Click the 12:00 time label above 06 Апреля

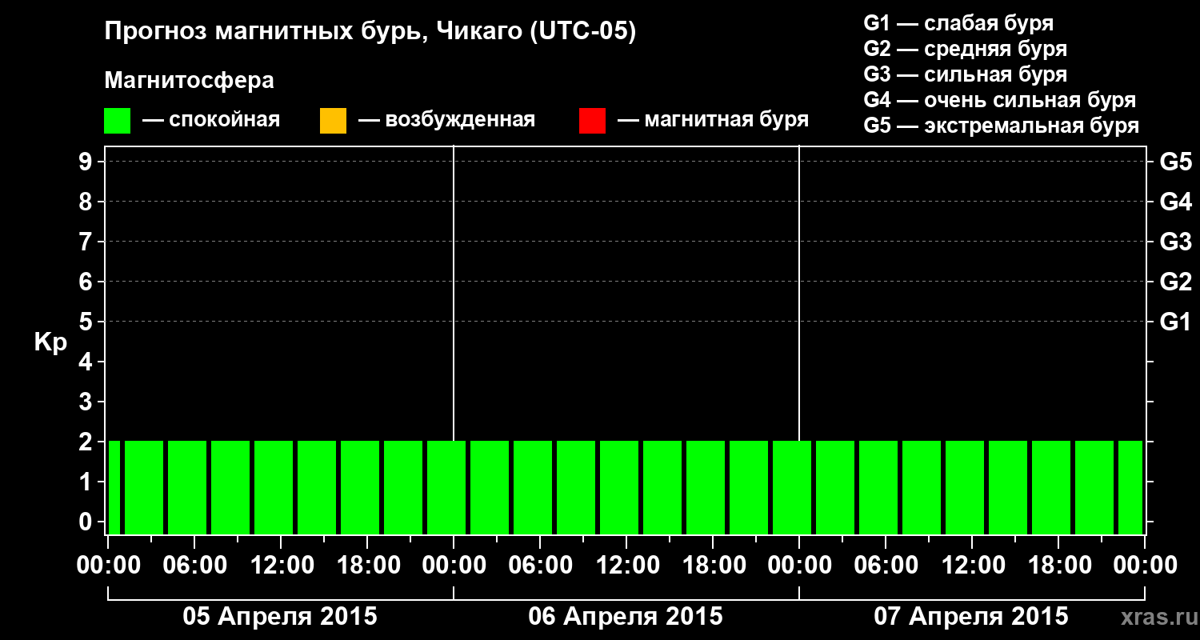coord(626,566)
